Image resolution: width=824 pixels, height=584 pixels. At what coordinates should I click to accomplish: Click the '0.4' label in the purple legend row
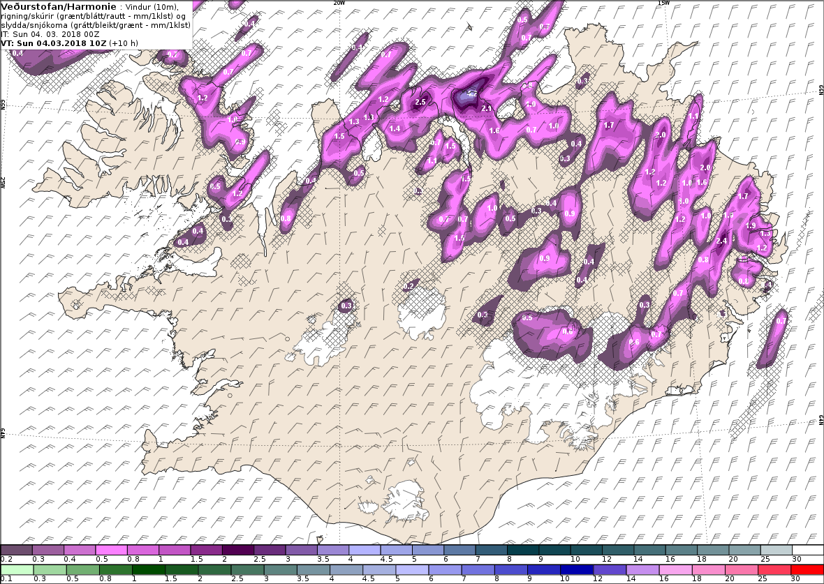(x=69, y=560)
